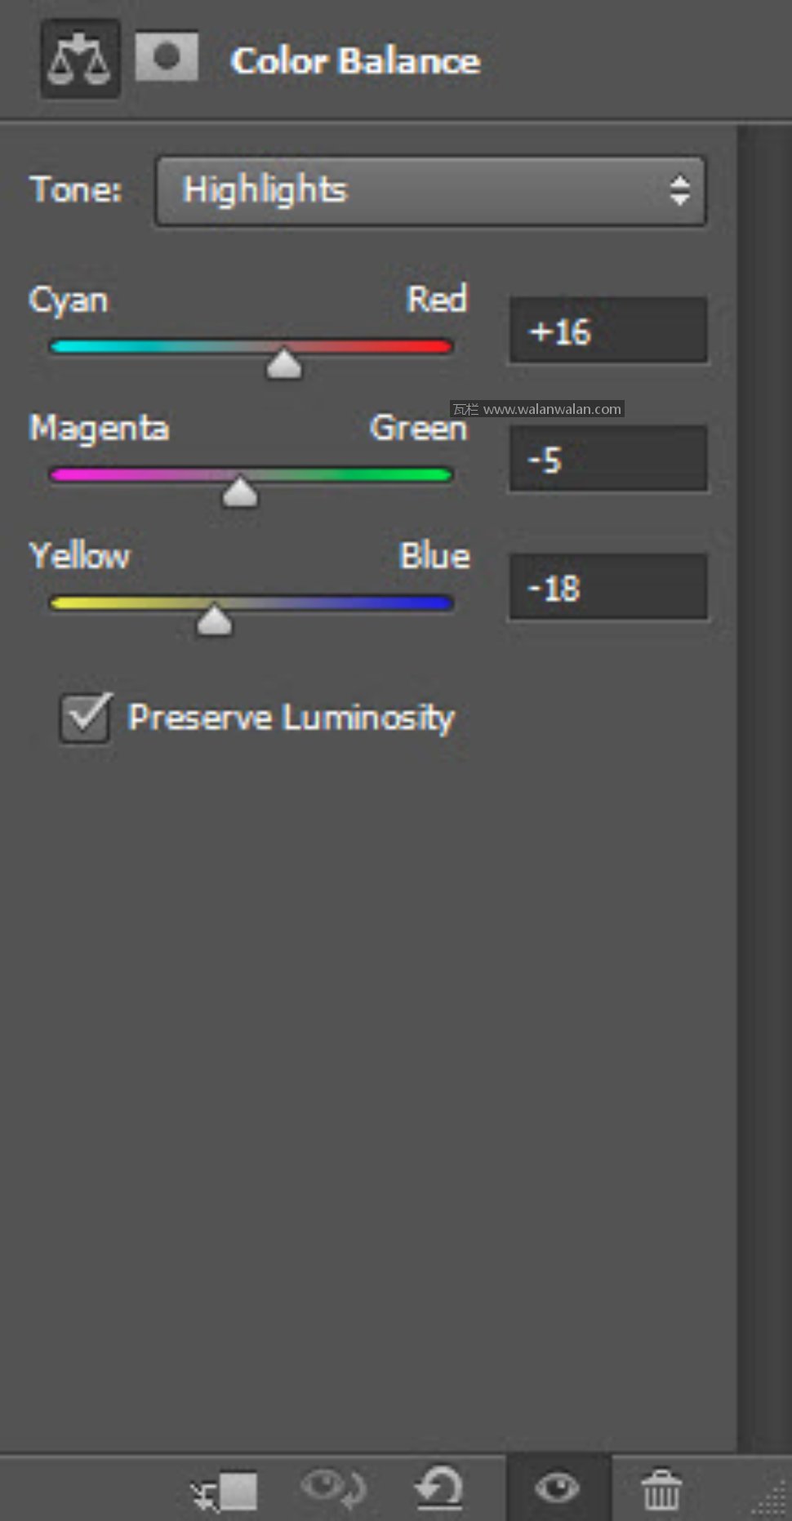
Task: Delete this adjustment layer with trash icon
Action: [661, 1490]
